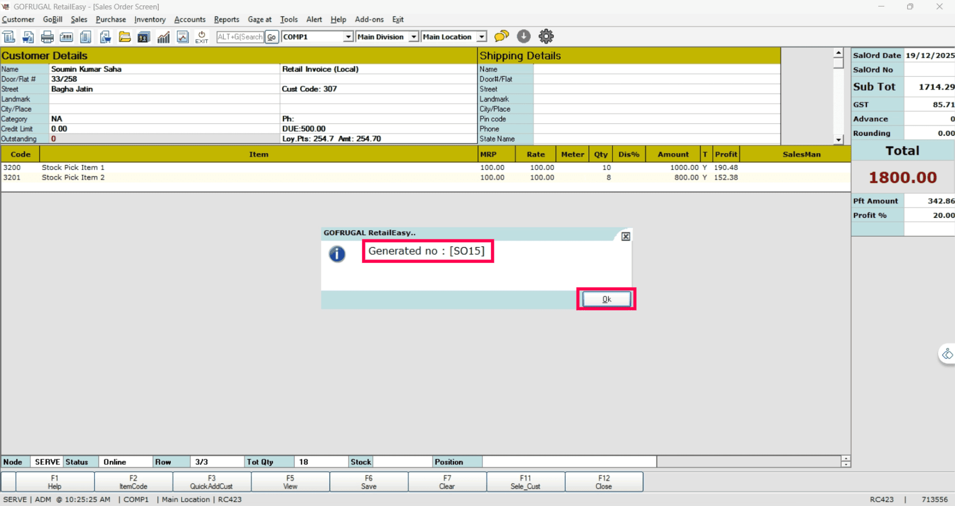955x506 pixels.
Task: Click the Item column header
Action: click(259, 154)
